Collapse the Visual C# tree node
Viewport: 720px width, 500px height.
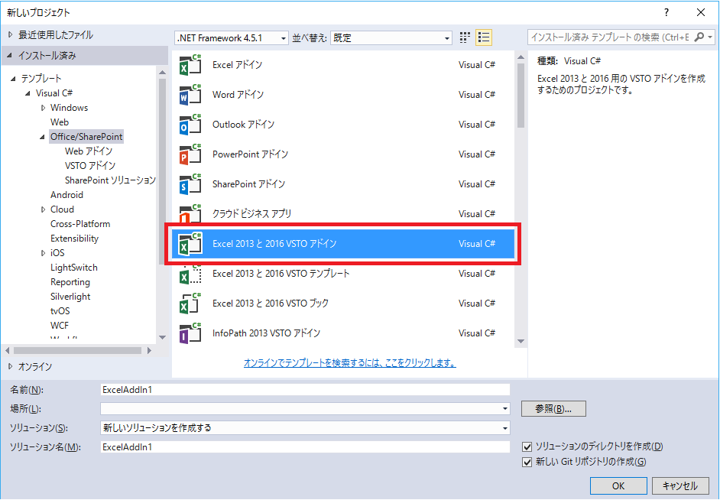click(28, 93)
